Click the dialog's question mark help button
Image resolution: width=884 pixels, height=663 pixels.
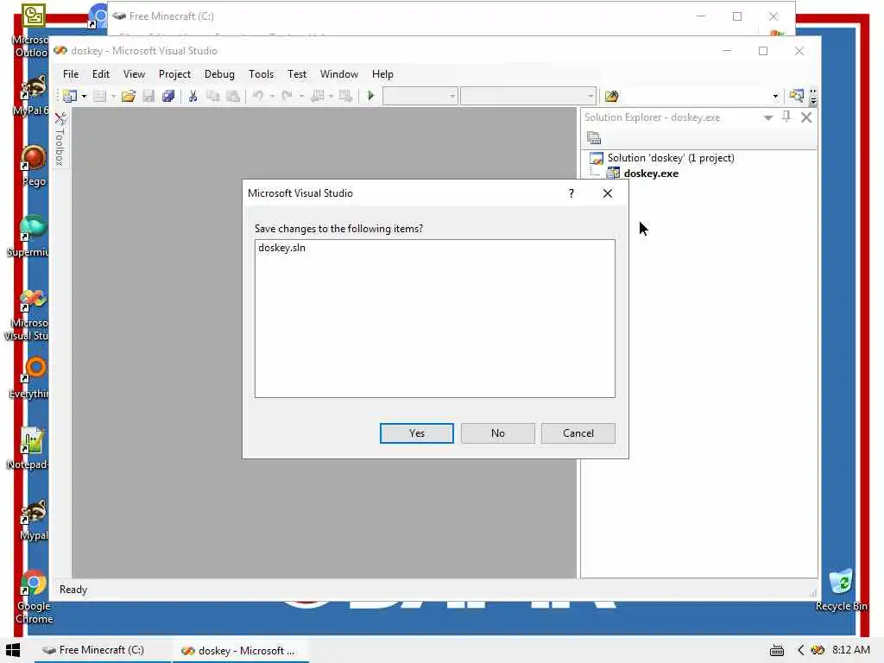pos(571,193)
